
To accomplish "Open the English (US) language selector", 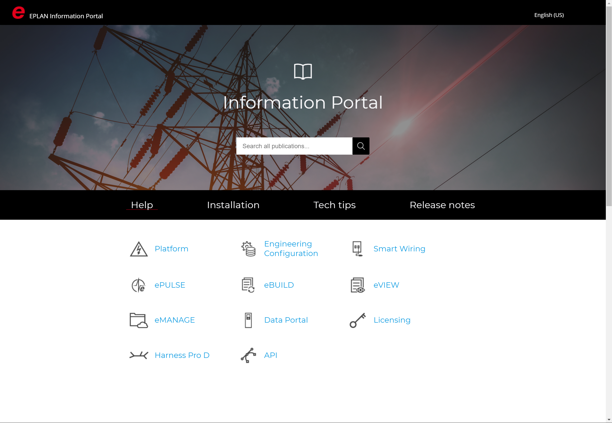I will click(x=549, y=15).
